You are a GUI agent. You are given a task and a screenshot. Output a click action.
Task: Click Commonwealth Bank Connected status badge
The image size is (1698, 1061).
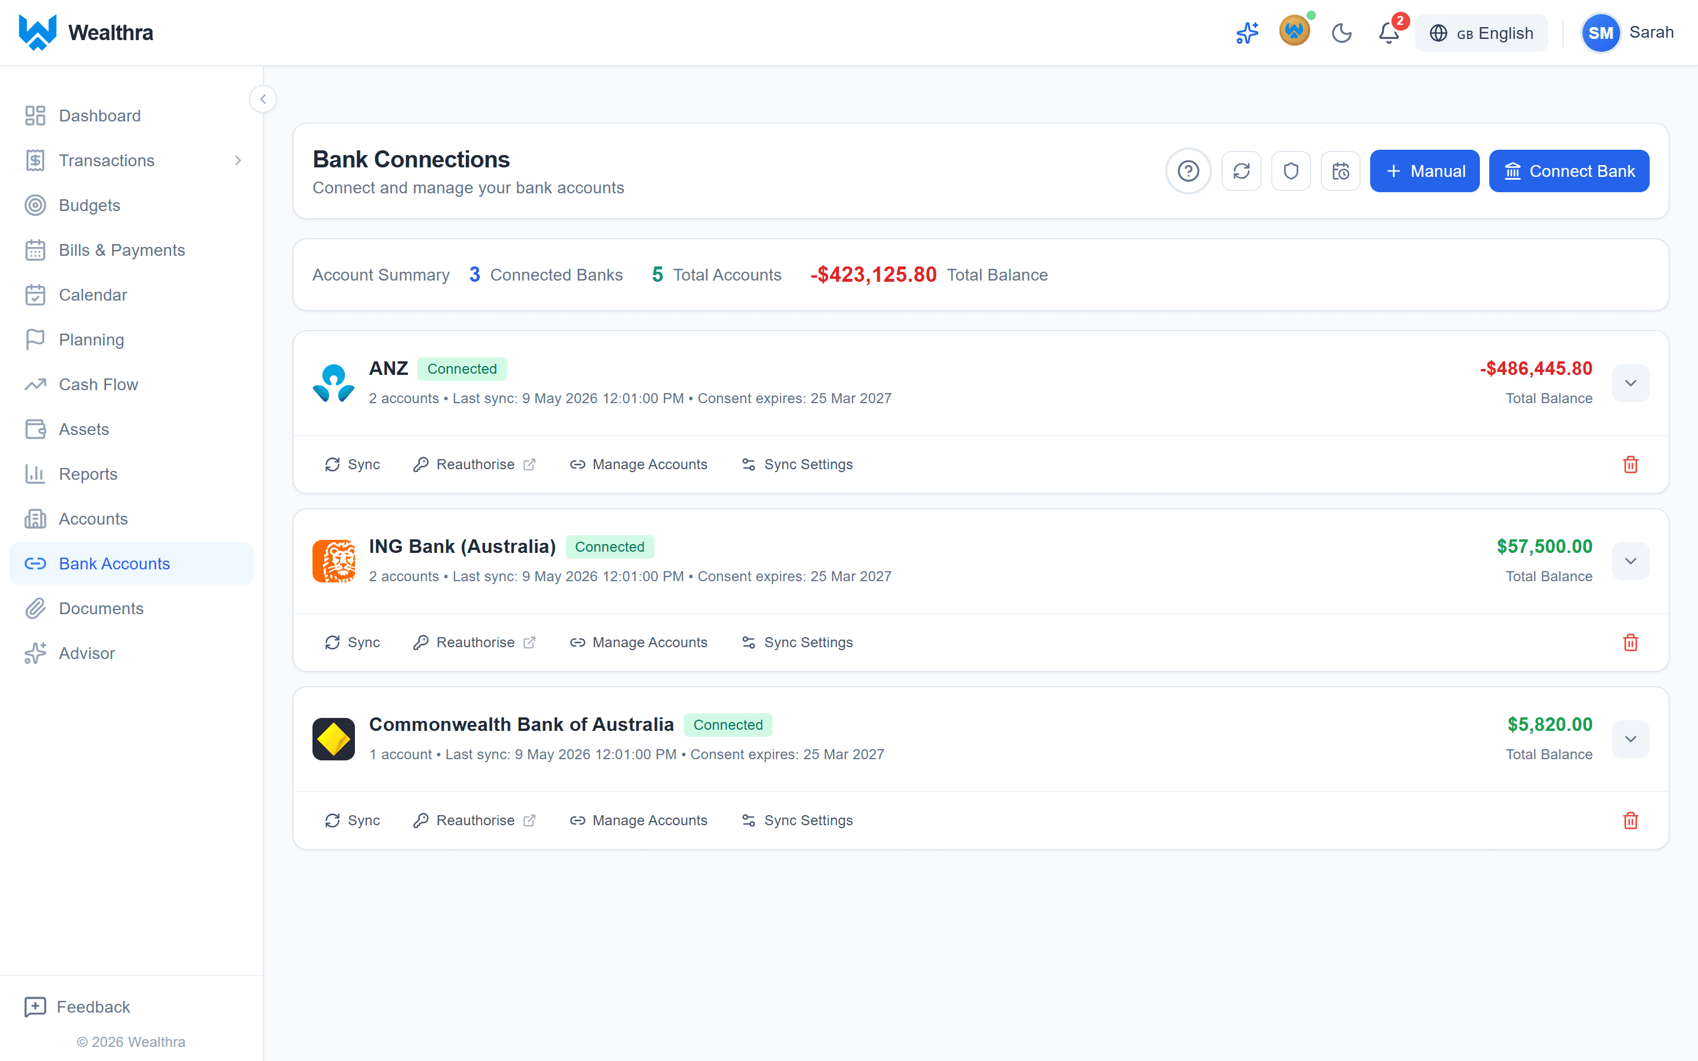point(728,725)
